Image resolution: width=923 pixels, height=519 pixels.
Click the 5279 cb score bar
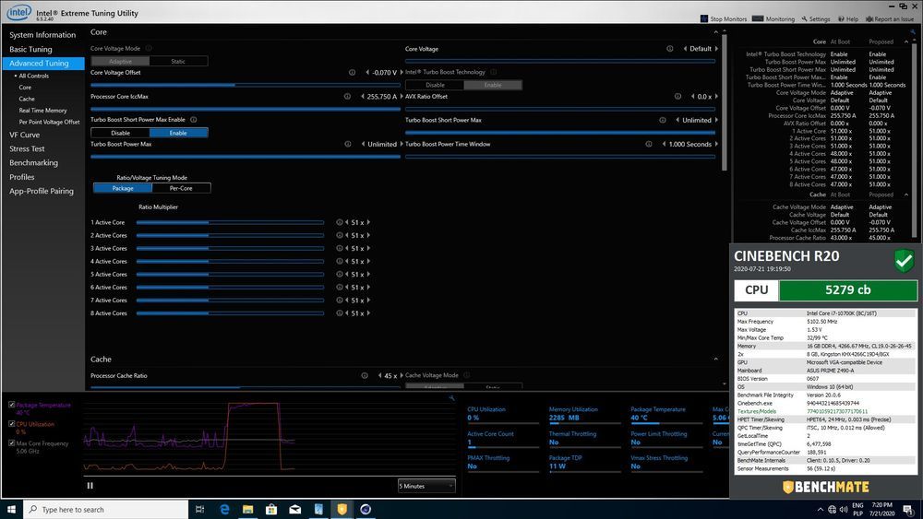(x=847, y=289)
